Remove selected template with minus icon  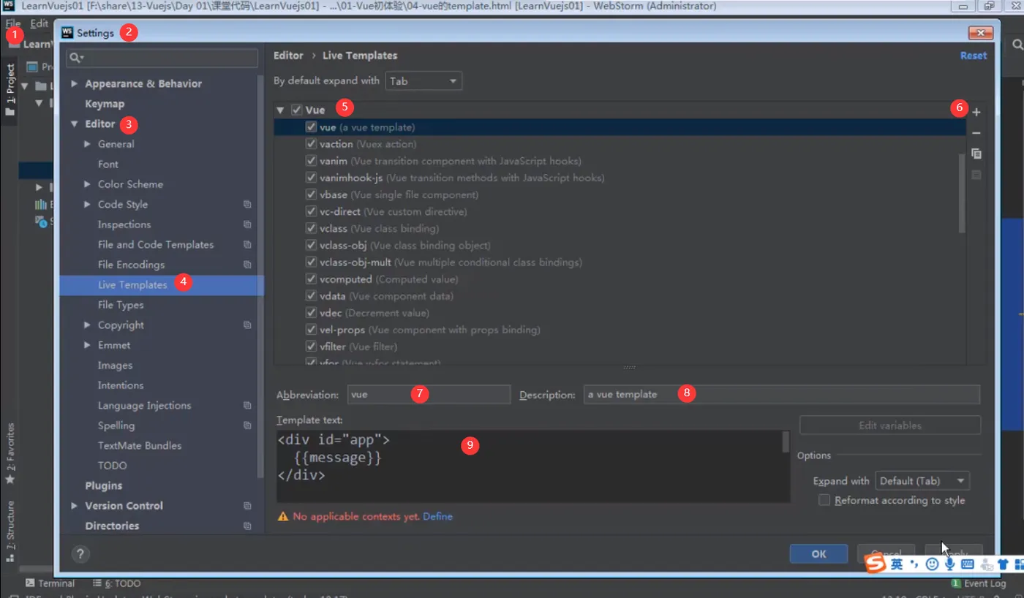[976, 133]
